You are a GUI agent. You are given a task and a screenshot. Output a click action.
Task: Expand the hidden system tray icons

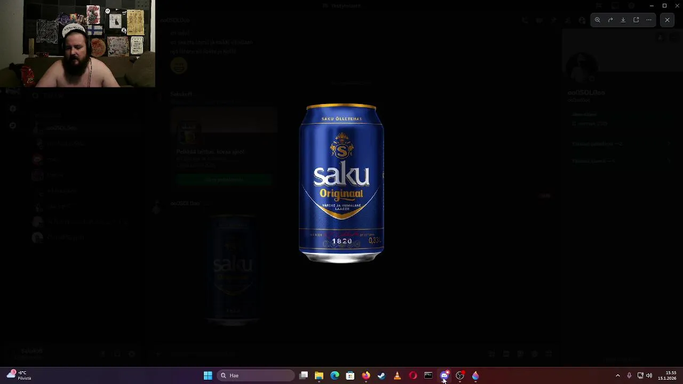point(618,375)
